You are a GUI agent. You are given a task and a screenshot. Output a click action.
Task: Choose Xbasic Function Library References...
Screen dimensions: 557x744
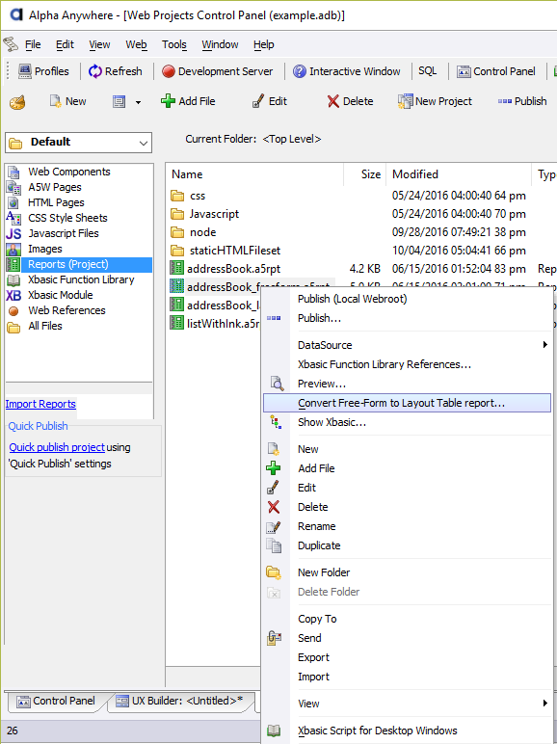384,364
